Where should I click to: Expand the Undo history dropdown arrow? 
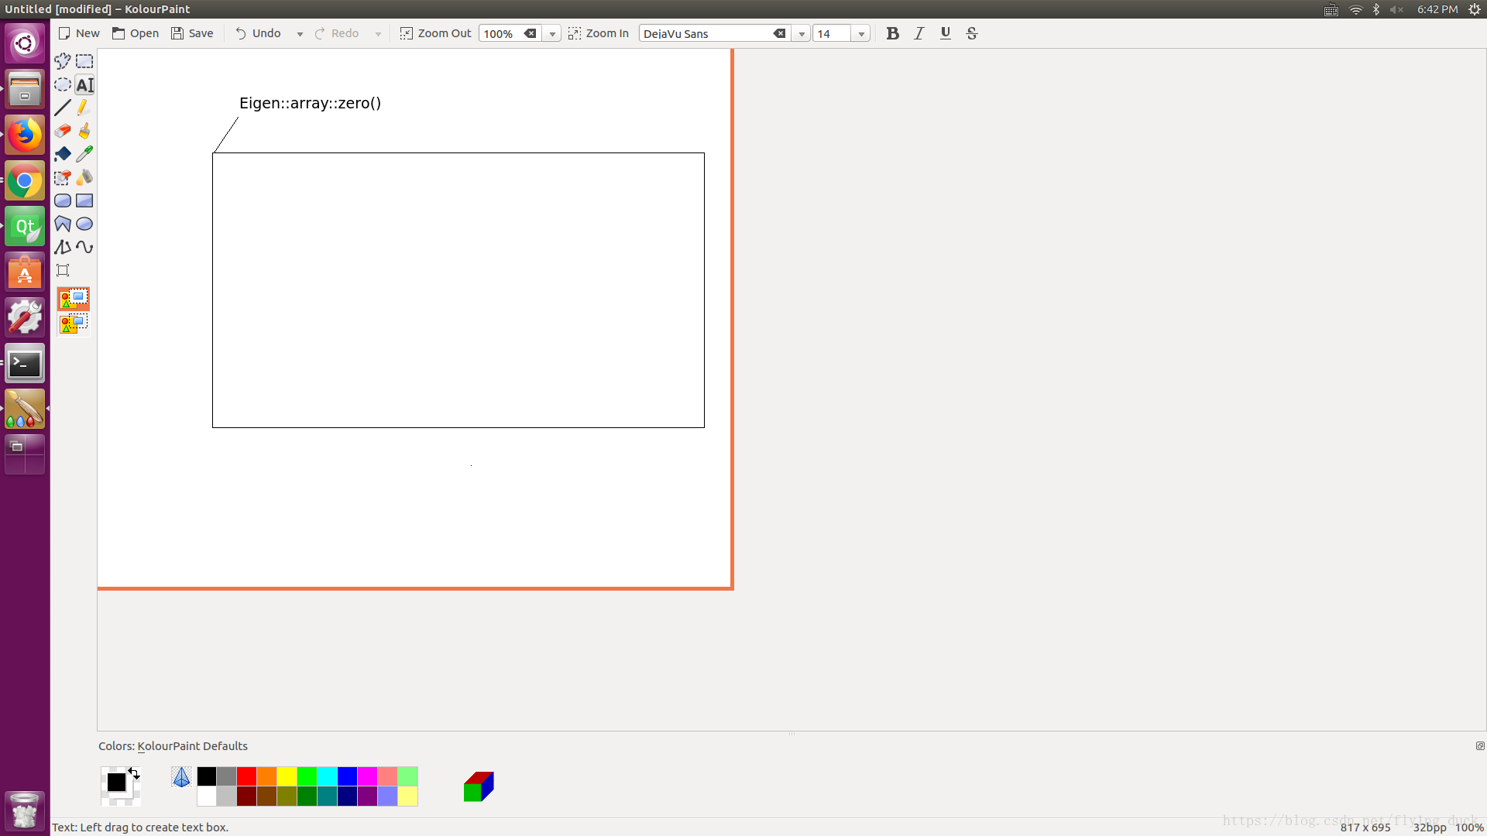click(x=300, y=34)
